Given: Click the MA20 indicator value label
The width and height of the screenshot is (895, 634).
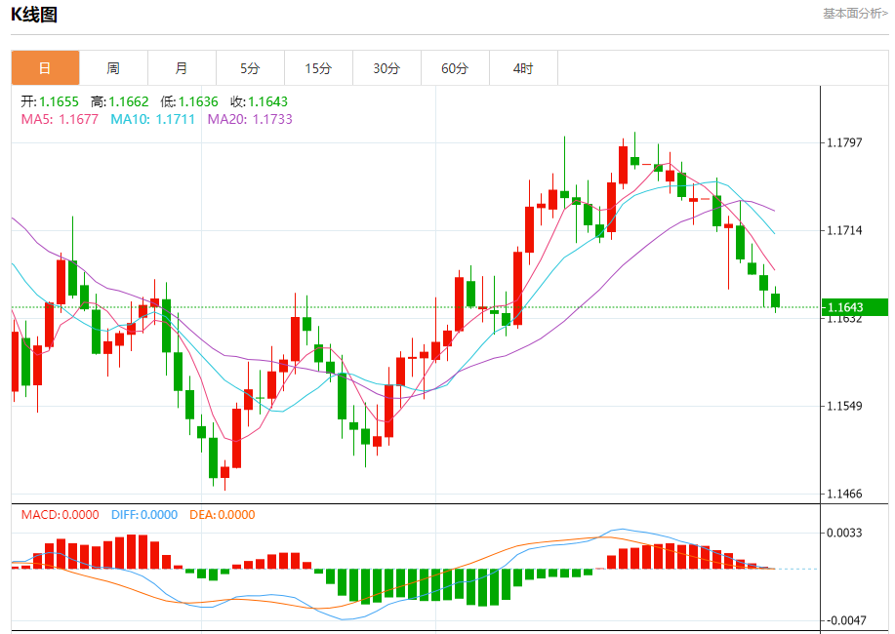Looking at the screenshot, I should pos(249,119).
